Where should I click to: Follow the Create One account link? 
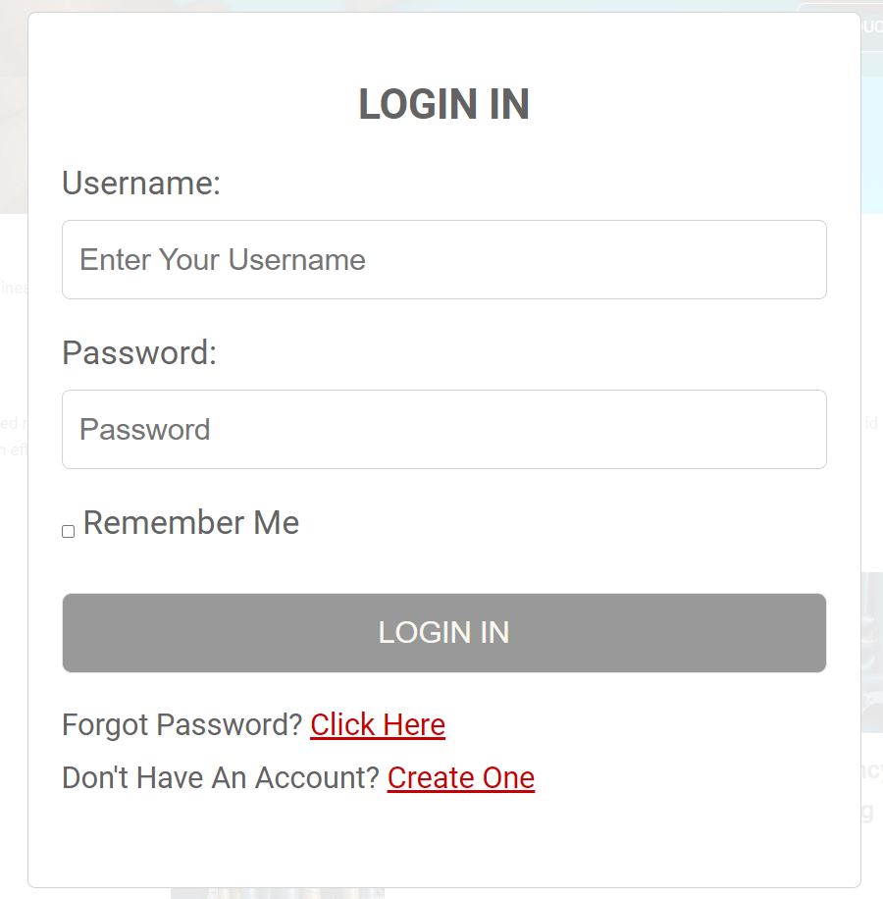(x=461, y=778)
